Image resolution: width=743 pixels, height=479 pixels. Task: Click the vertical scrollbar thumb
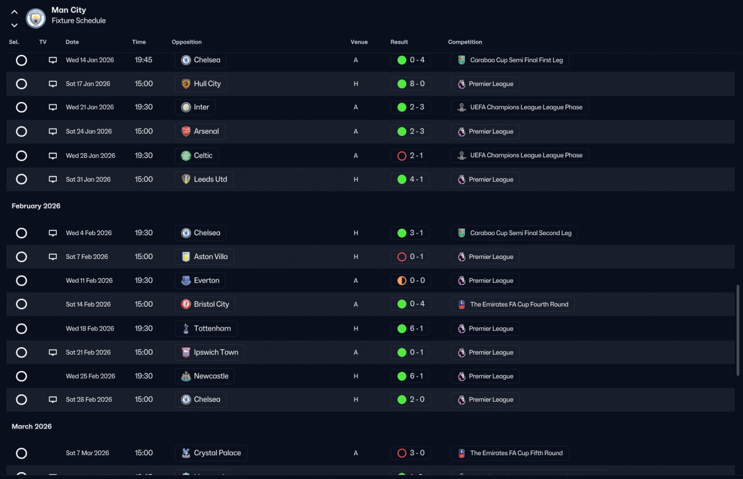pos(738,330)
